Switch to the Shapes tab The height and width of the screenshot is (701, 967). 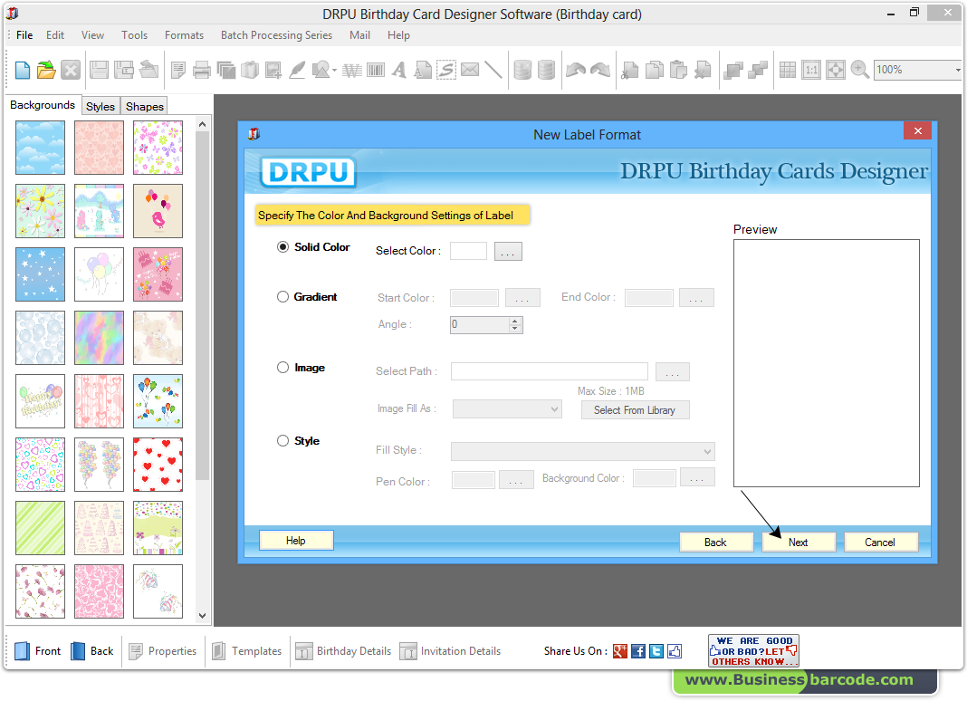point(145,106)
